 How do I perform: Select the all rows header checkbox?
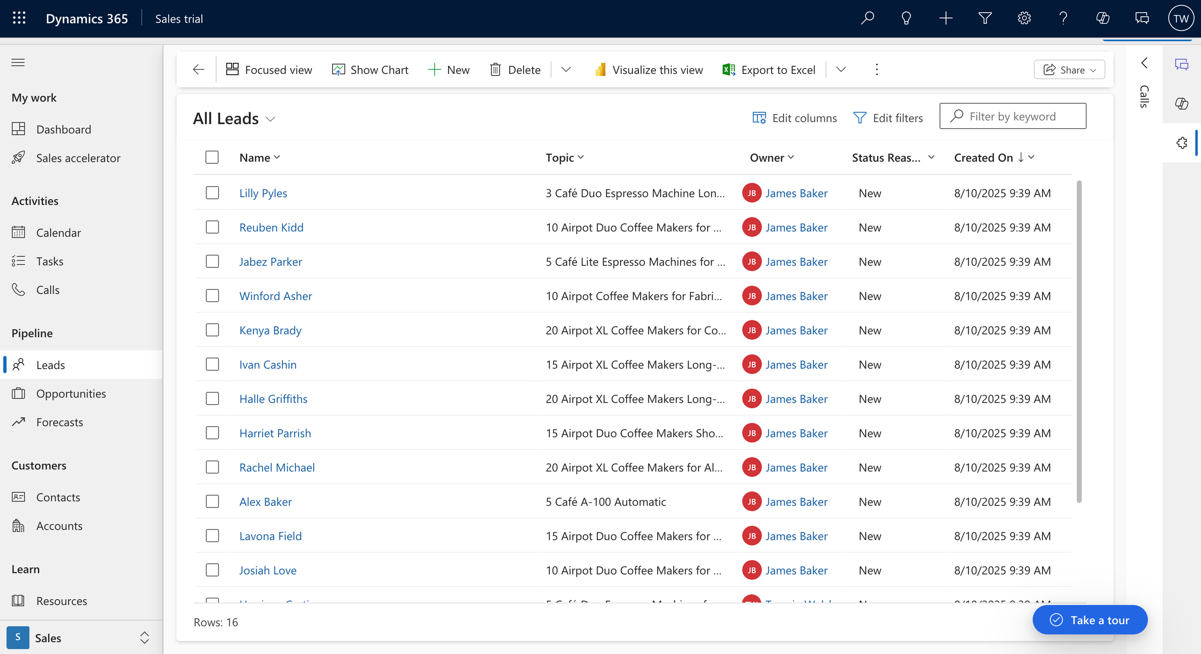pos(212,158)
